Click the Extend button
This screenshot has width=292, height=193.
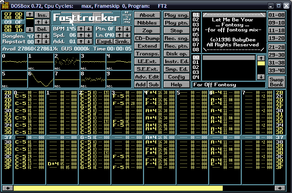click(x=147, y=46)
